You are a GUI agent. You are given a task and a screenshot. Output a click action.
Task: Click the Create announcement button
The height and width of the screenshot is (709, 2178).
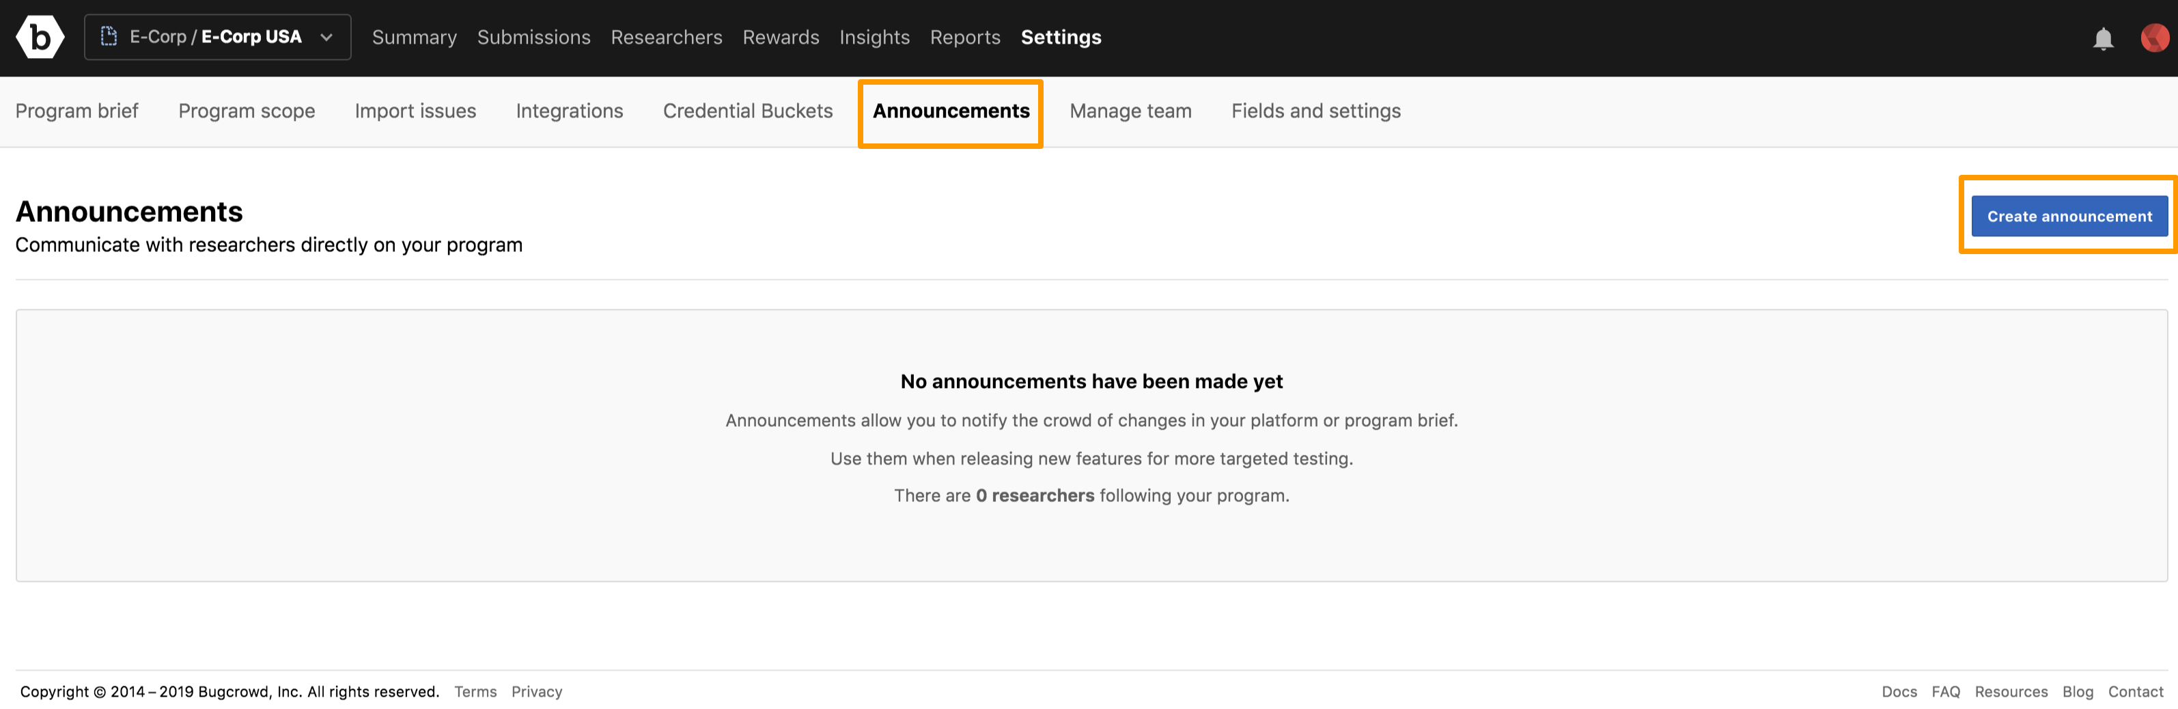click(x=2069, y=216)
